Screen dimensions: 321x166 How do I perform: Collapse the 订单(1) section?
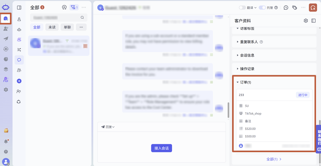244,82
